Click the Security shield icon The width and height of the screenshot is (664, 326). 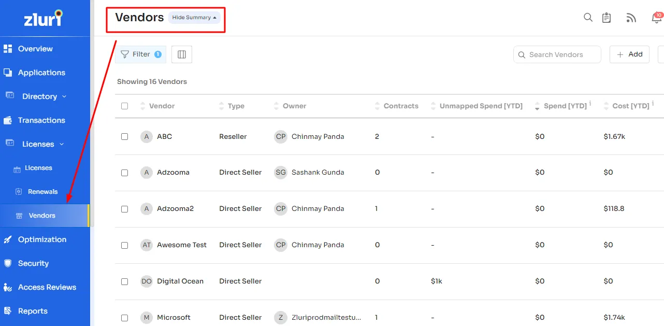click(x=8, y=263)
